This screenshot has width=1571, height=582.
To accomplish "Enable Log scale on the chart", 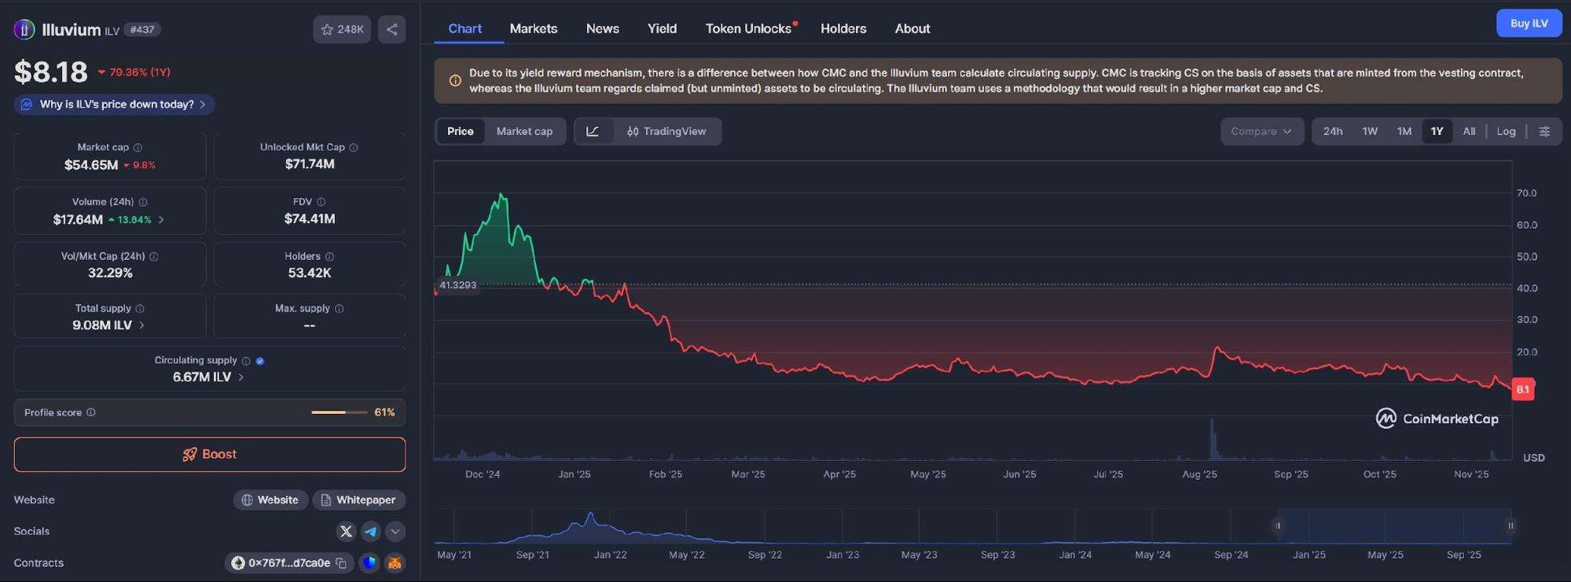I will click(x=1506, y=131).
